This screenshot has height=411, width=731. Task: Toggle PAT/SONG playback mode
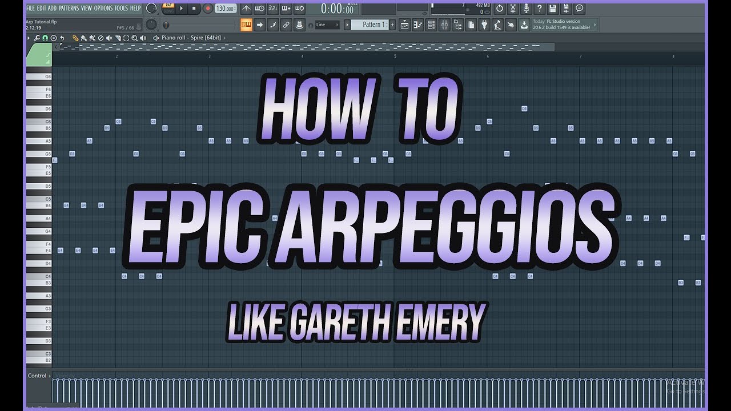coord(168,8)
